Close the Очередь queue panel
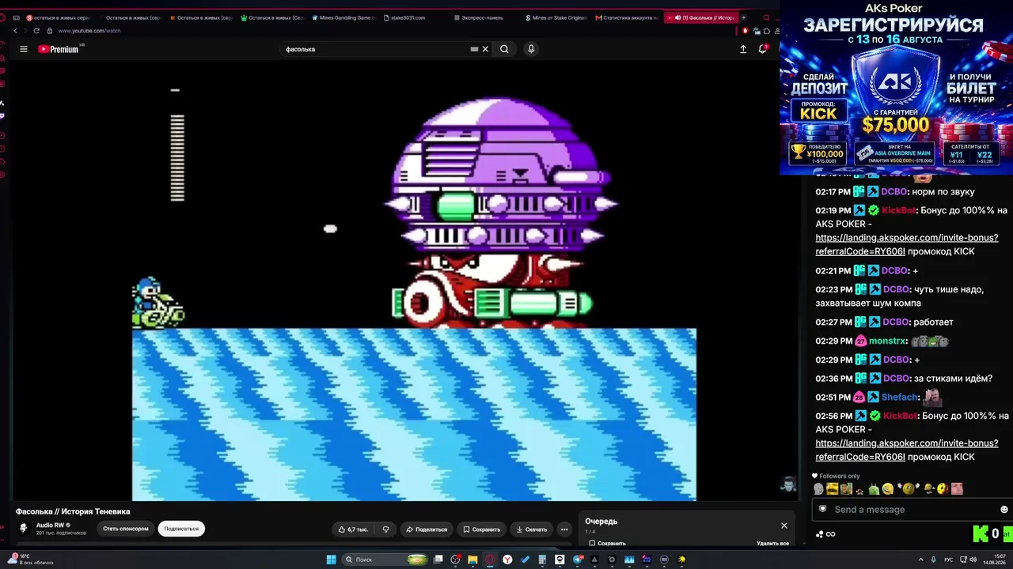The width and height of the screenshot is (1013, 569). 784,526
